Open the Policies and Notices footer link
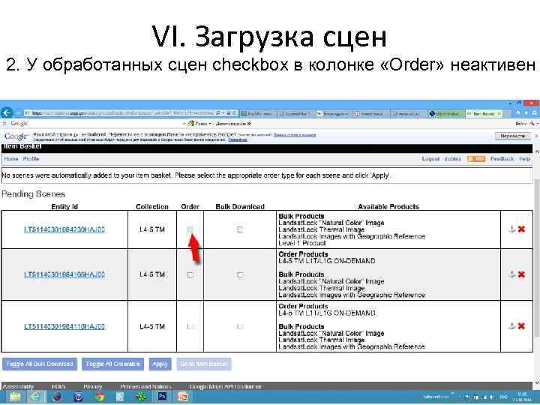Screen dimensions: 540x405 pyautogui.click(x=146, y=386)
